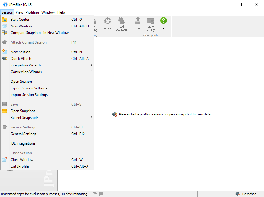This screenshot has height=197, width=264.
Task: Choose Recent Snapshots entry
Action: 47,118
